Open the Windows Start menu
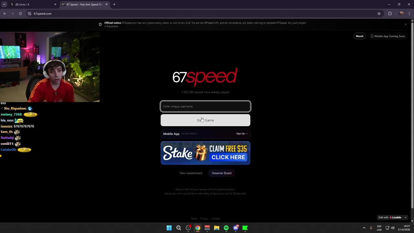This screenshot has height=233, width=414. click(x=169, y=228)
